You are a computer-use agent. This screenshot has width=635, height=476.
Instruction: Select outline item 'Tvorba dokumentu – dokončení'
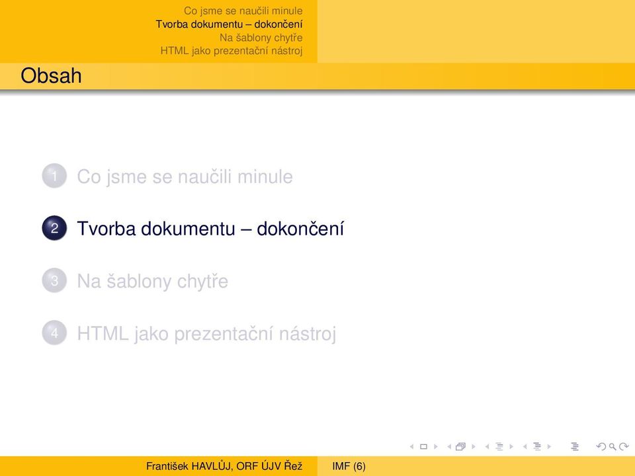click(210, 229)
